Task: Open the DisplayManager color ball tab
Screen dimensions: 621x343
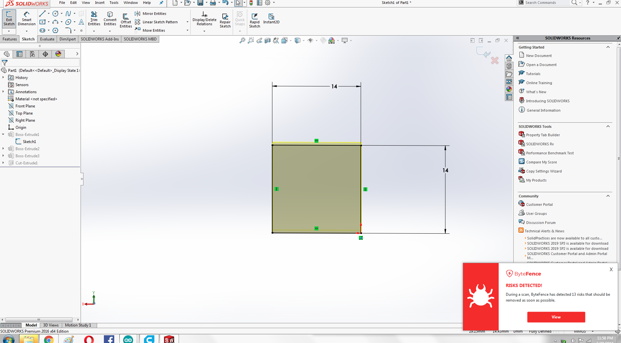Action: coord(58,54)
